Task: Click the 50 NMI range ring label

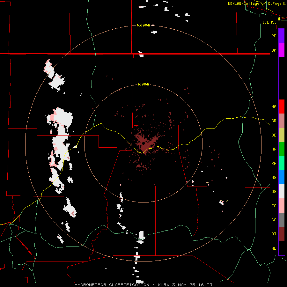Action: coord(143,85)
